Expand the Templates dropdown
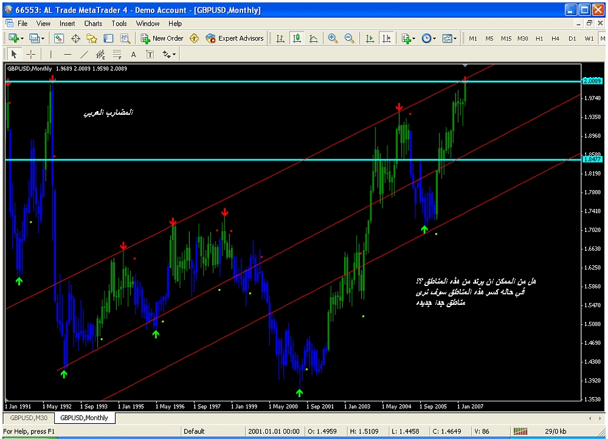The width and height of the screenshot is (608, 439). click(x=450, y=38)
